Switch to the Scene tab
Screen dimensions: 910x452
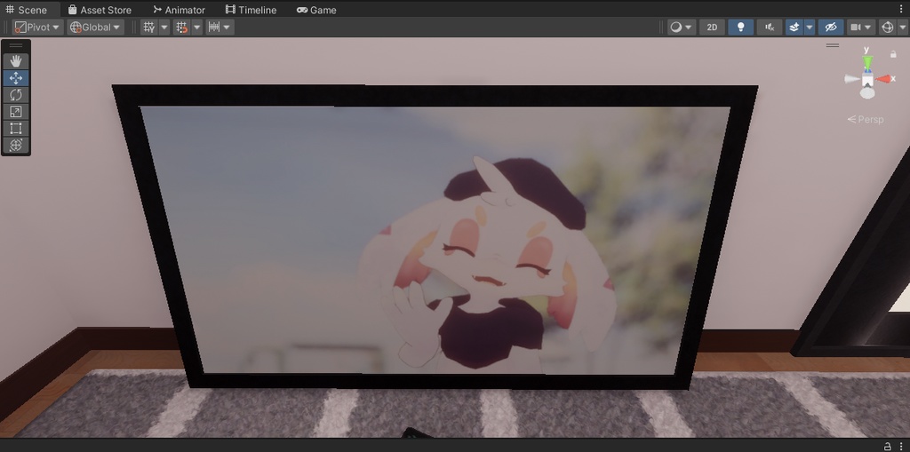26,10
